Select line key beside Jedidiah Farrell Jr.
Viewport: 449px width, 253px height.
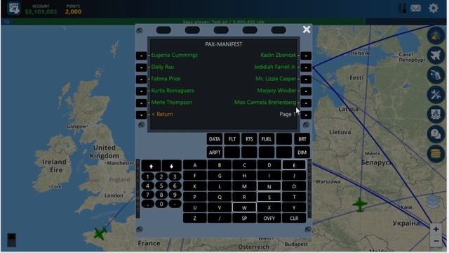306,67
